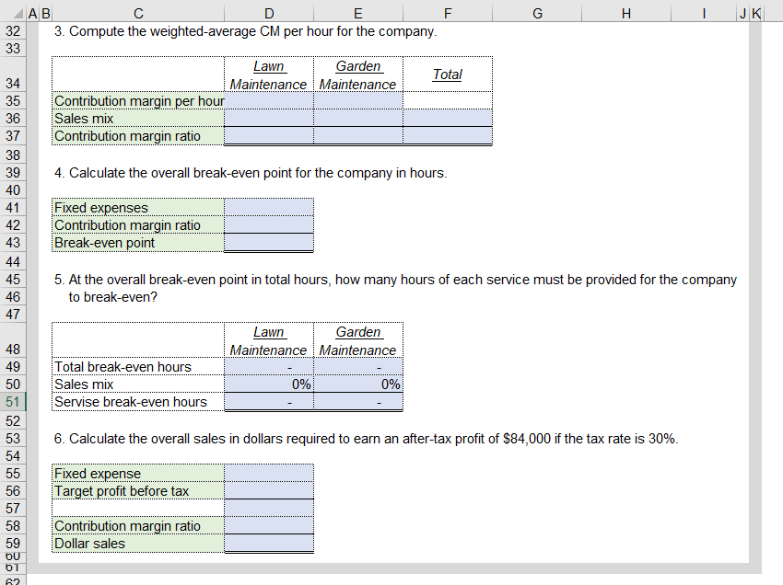Click 'Servise break-even hours' label
Screen dimensions: 783x585
click(x=130, y=402)
